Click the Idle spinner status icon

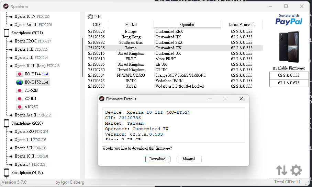(x=90, y=17)
